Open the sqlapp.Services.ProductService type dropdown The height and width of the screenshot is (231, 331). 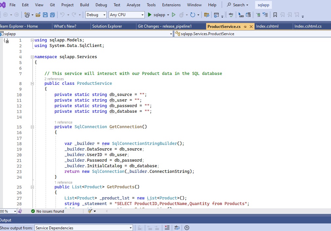253,34
